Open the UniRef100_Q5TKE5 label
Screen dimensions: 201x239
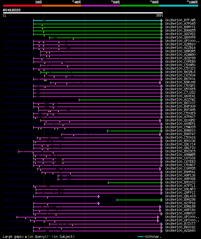(180, 89)
